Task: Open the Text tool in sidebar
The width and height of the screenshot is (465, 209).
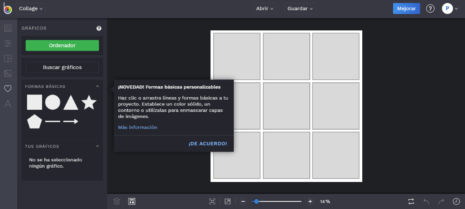Action: click(x=8, y=103)
